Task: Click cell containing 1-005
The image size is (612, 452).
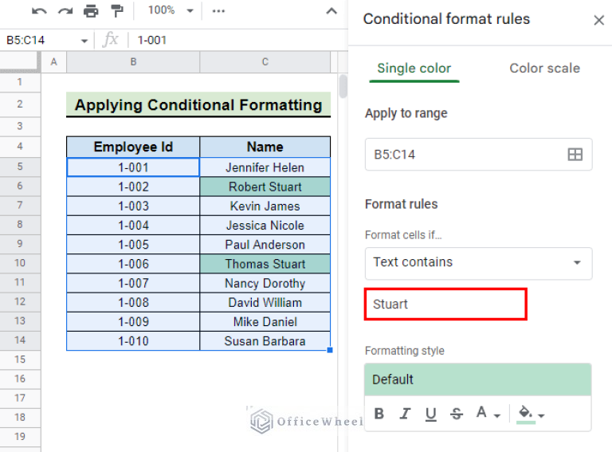Action: pyautogui.click(x=133, y=245)
